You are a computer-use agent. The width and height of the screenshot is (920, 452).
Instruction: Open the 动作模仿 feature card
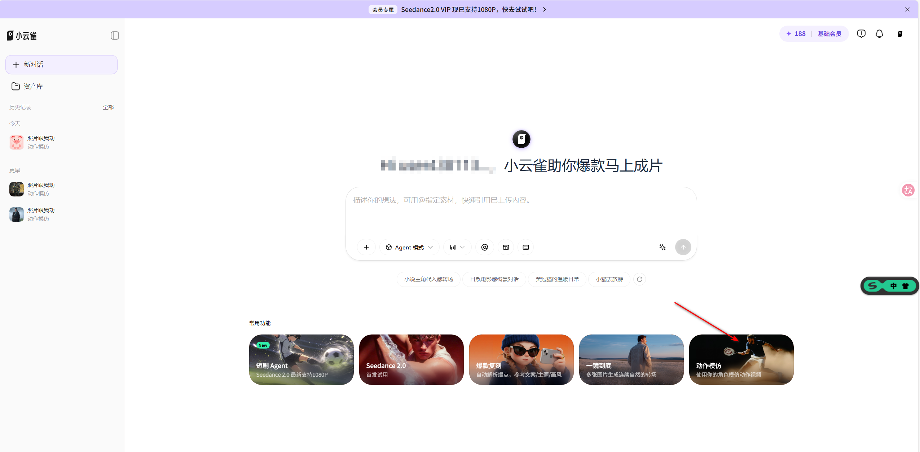click(x=741, y=360)
